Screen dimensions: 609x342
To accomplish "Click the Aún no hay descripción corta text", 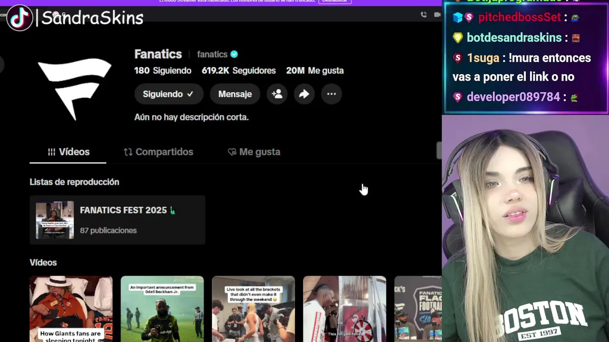I will 191,117.
